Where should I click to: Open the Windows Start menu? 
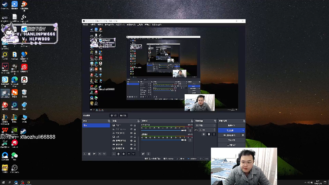[x=3, y=183]
